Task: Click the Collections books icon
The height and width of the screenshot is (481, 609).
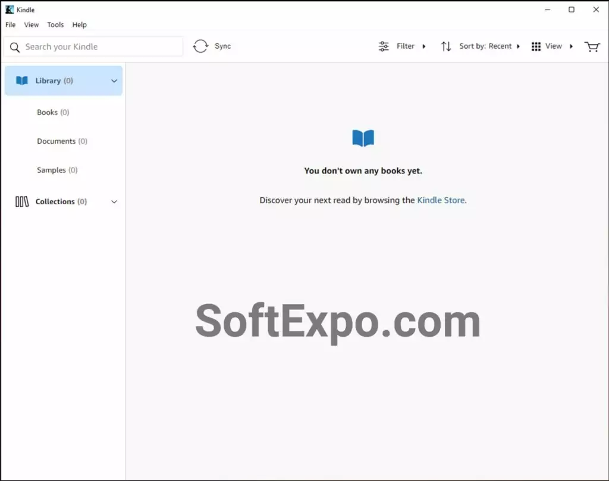Action: pyautogui.click(x=22, y=202)
